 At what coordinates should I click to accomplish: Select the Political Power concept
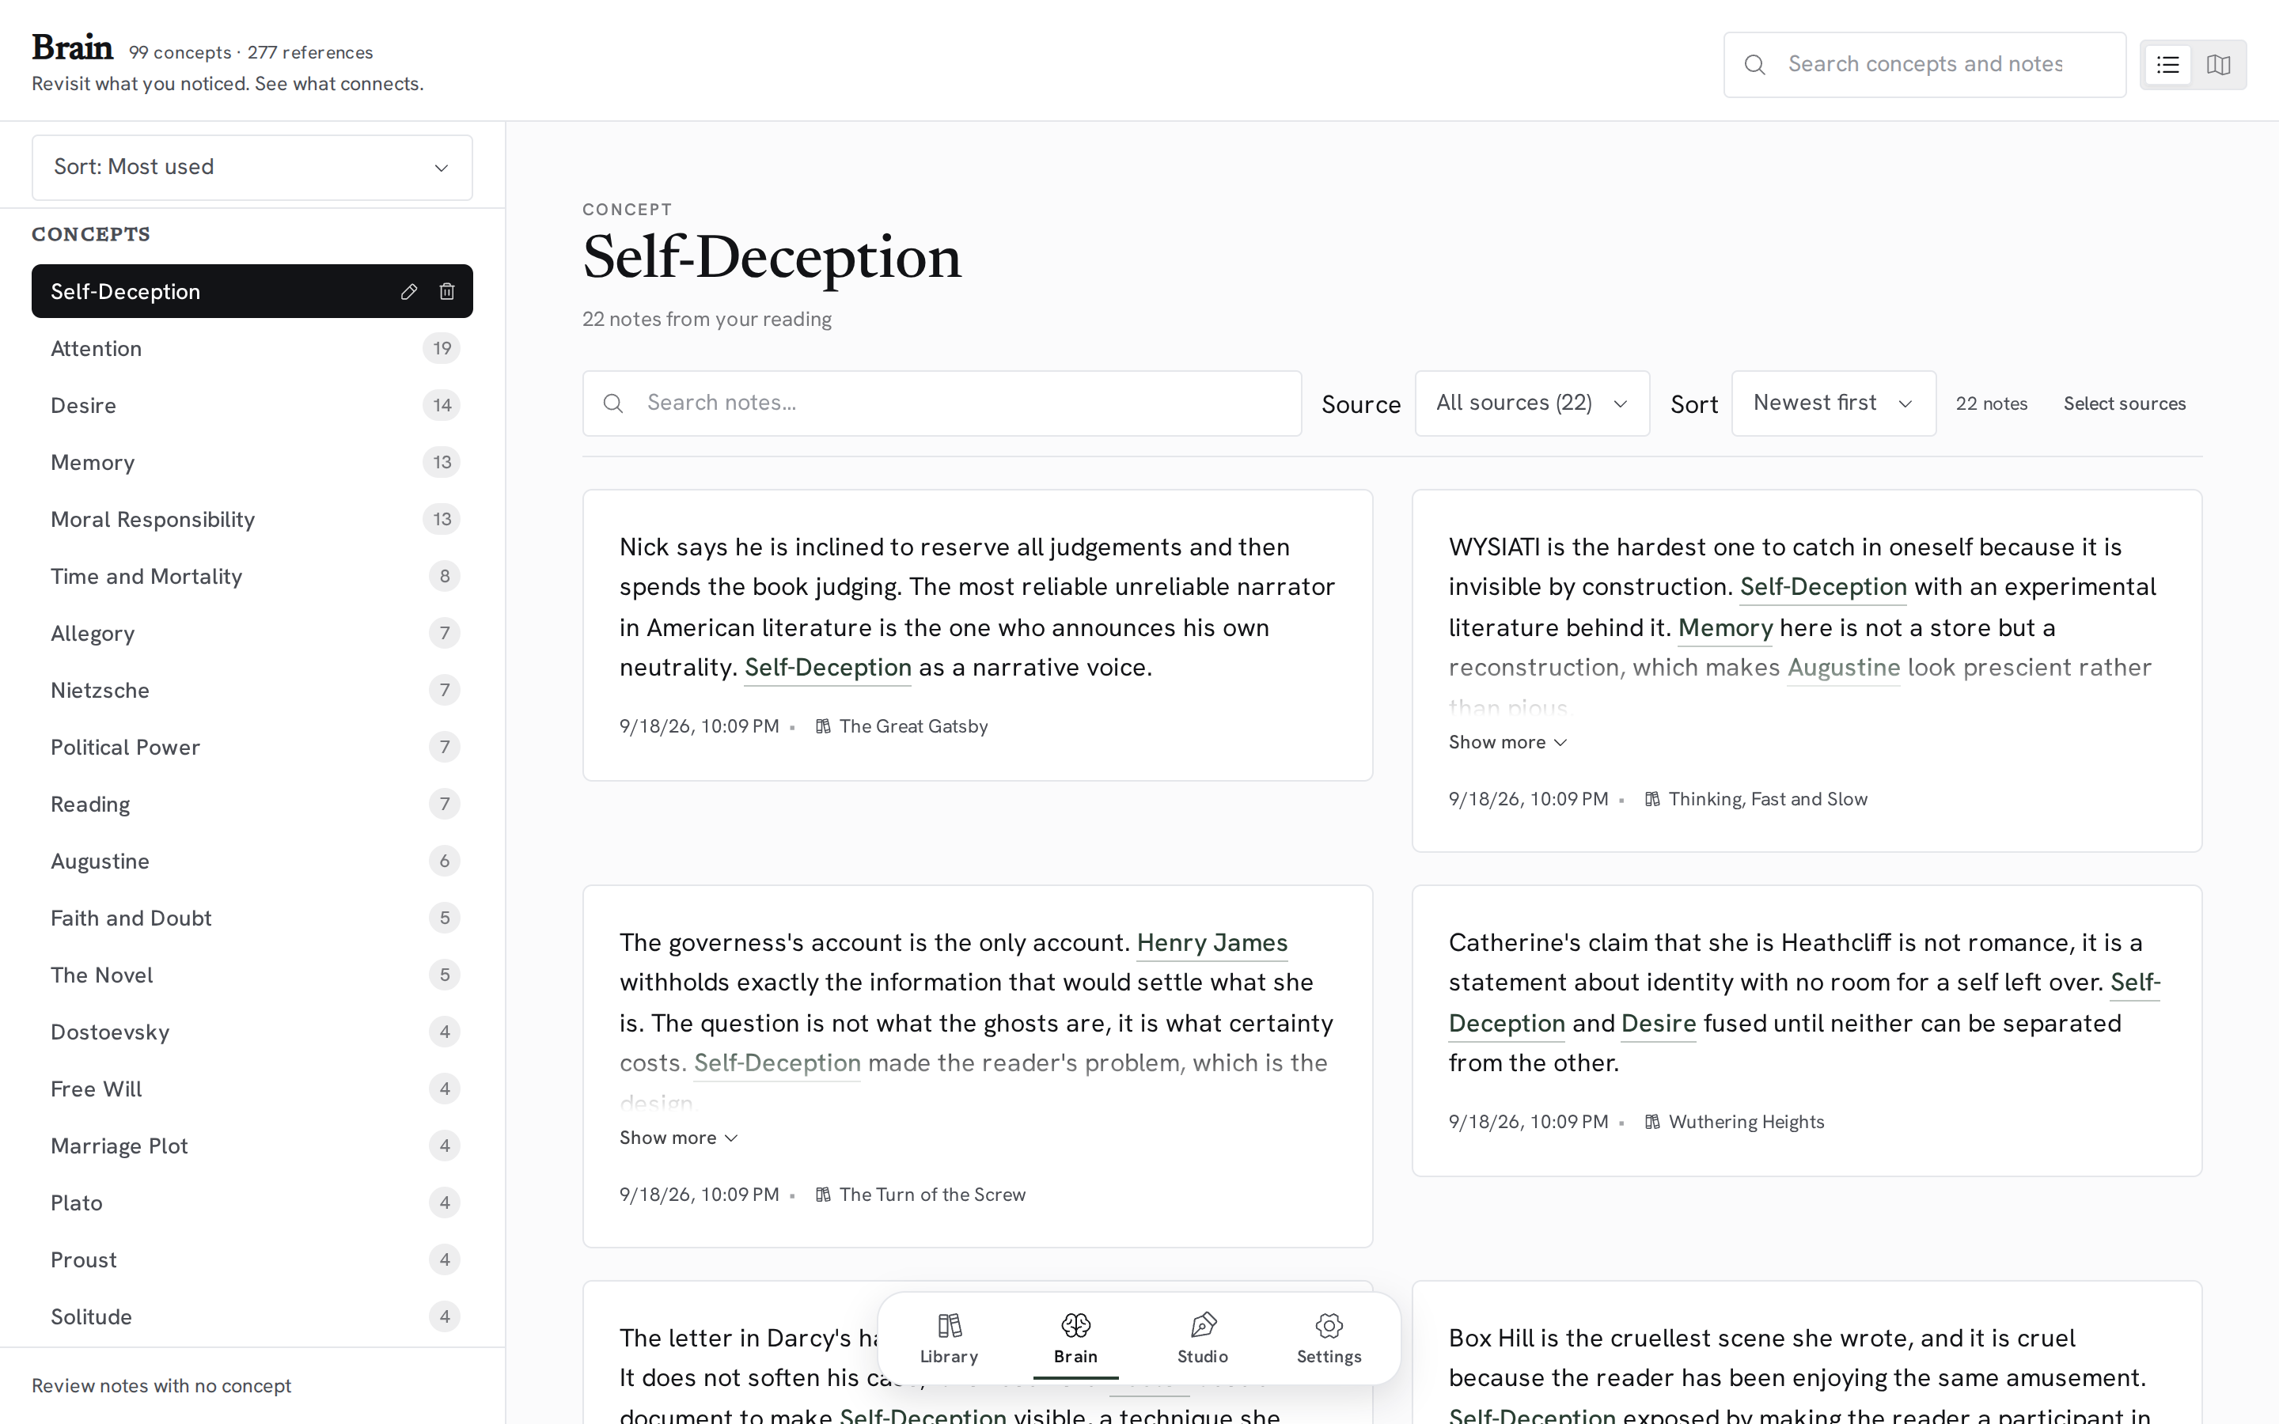(x=252, y=748)
